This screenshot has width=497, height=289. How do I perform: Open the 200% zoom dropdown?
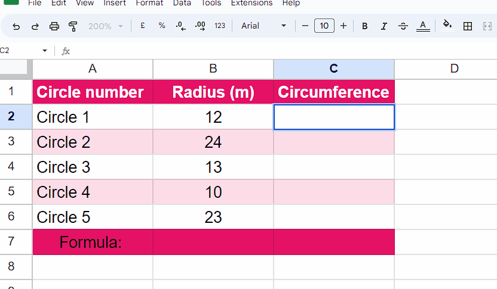(106, 26)
